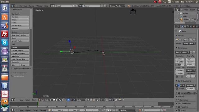Viewport: 199px width, 112px height.
Task: Open the Edit Mode dropdown
Action: [x=45, y=100]
